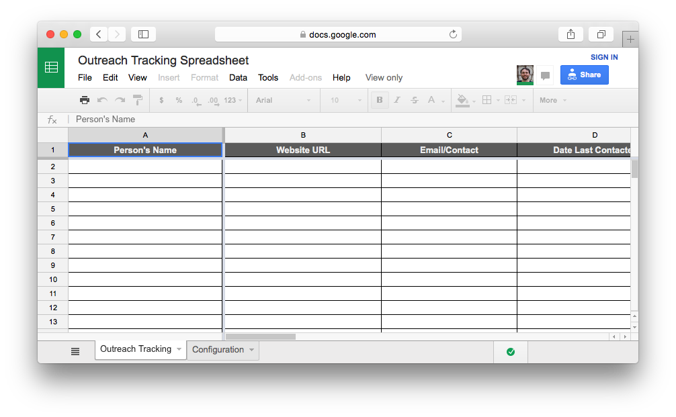The width and height of the screenshot is (676, 417).
Task: Open the Data menu
Action: (x=238, y=77)
